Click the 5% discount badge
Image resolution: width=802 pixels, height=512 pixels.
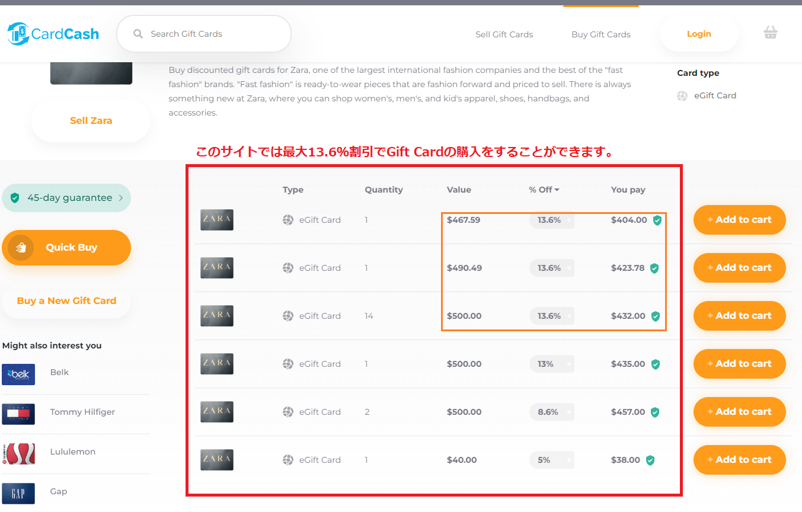coord(551,460)
